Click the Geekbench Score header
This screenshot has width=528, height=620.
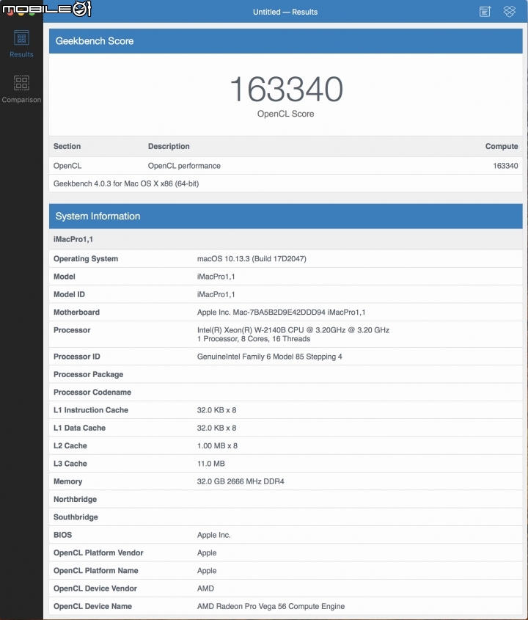[x=286, y=41]
